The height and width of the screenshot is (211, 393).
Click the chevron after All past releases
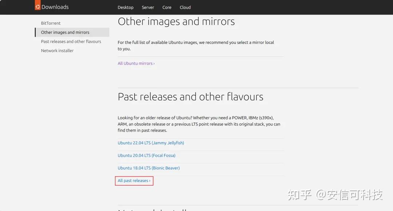[150, 181]
